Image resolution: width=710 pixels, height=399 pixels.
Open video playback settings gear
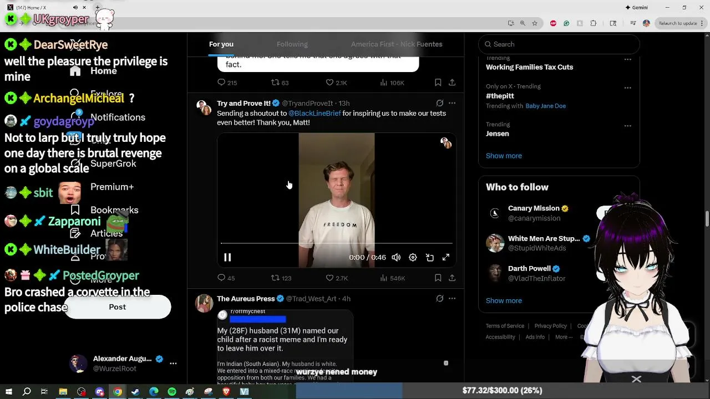[x=413, y=257]
